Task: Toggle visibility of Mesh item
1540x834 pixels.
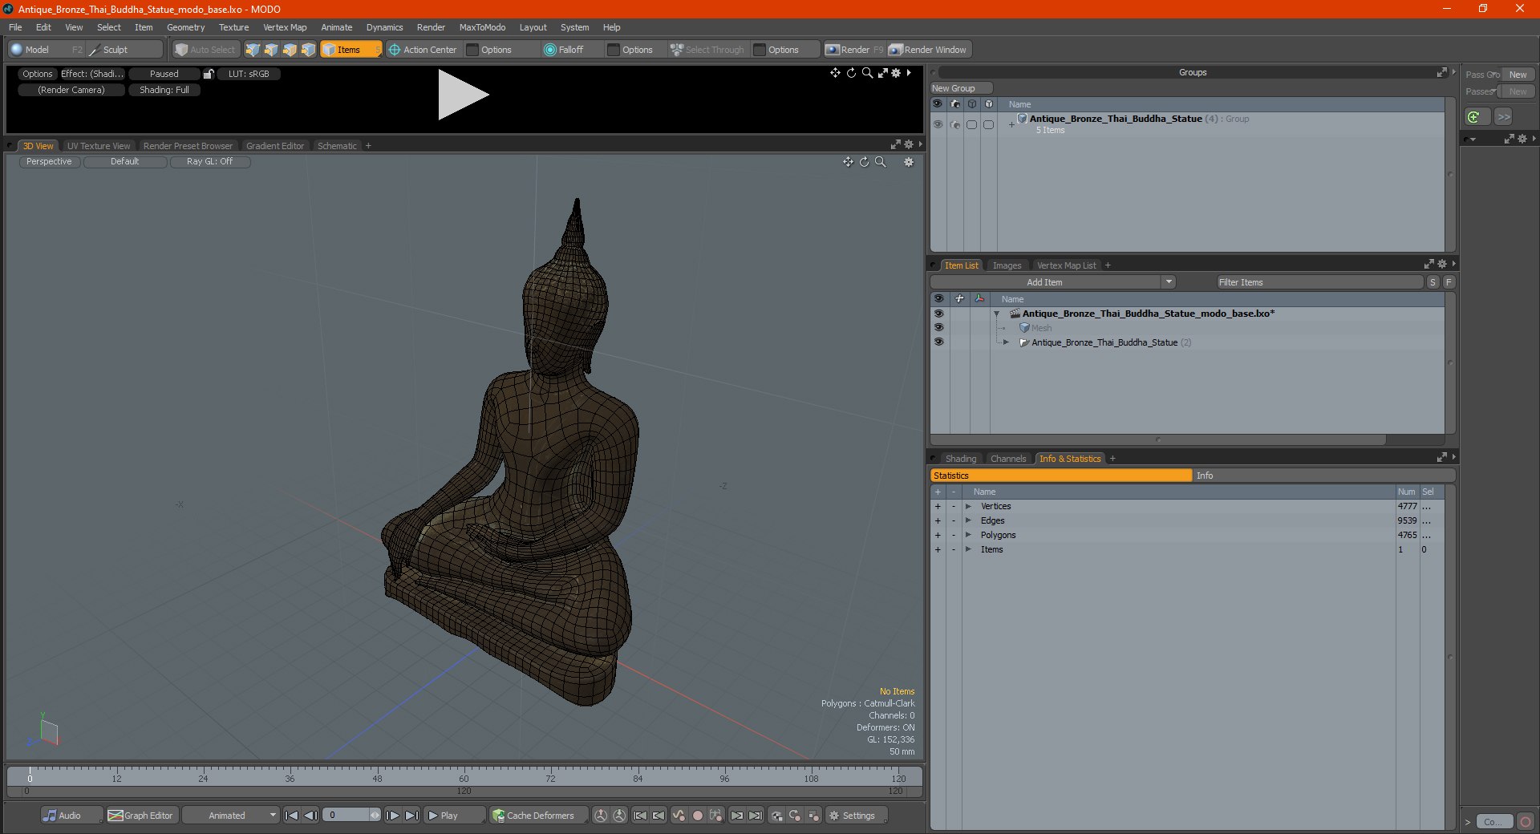Action: (x=938, y=328)
